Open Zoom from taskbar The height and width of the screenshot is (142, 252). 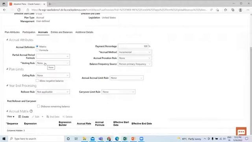point(141,138)
